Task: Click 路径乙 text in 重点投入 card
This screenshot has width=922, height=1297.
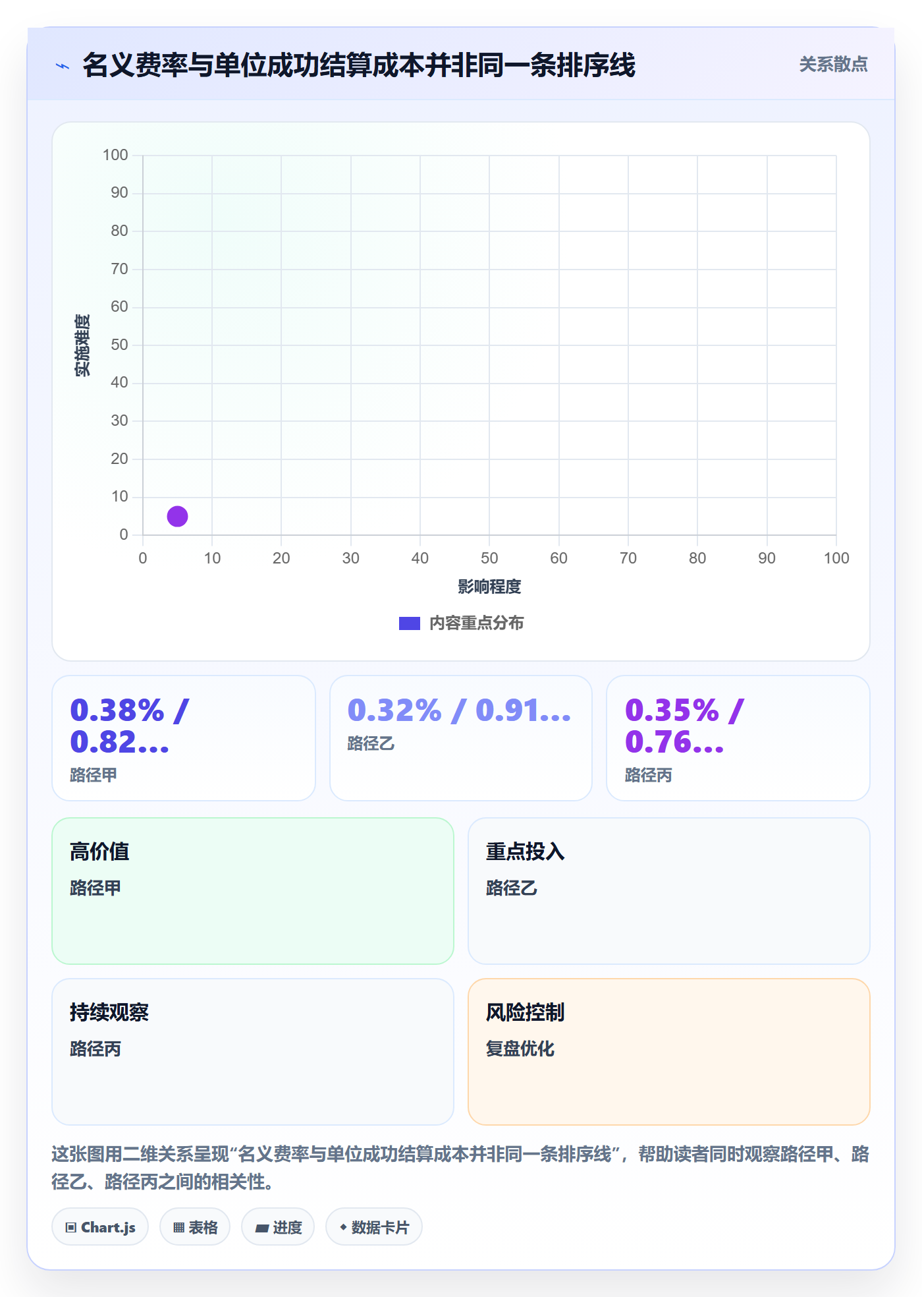Action: click(512, 888)
